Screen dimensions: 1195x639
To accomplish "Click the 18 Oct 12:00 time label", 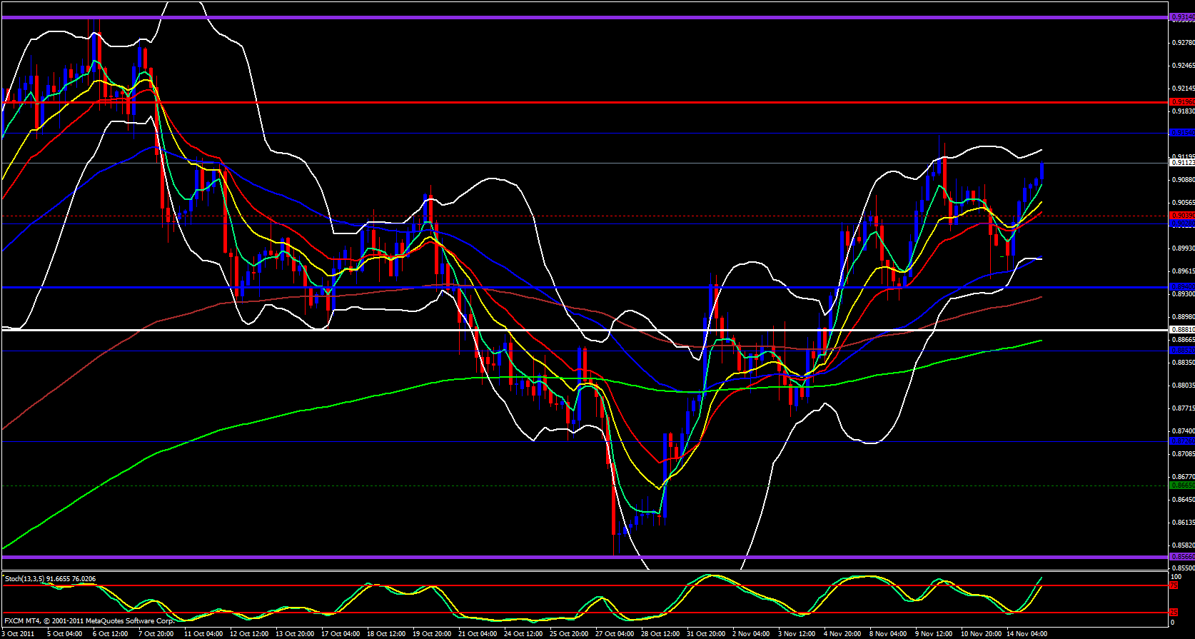I will (387, 634).
